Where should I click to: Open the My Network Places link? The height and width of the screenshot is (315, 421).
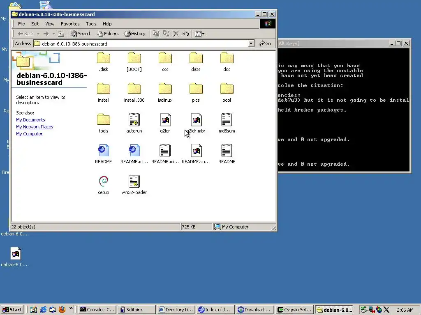point(35,127)
